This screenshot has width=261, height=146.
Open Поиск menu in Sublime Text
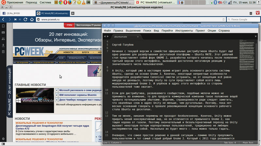click(147, 30)
